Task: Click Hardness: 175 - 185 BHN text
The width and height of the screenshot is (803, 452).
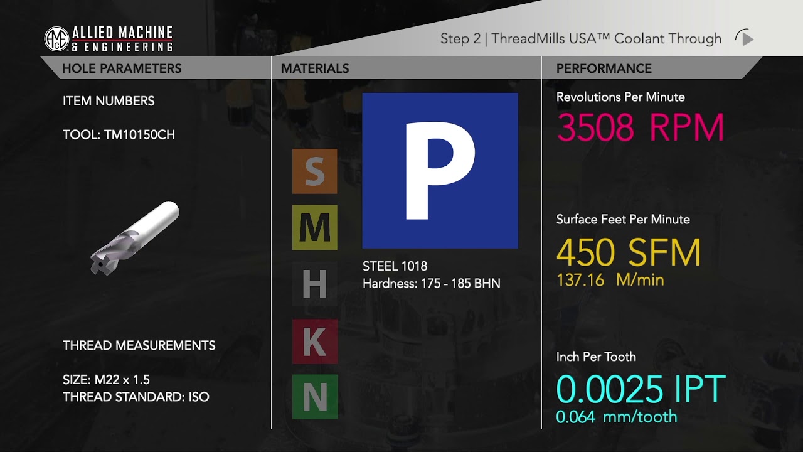Action: click(432, 284)
